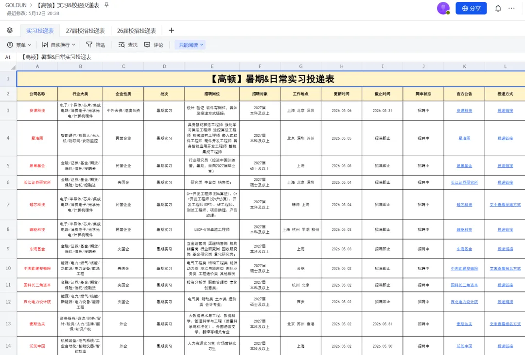
Task: Click the pin icon beside document title
Action: [106, 5]
